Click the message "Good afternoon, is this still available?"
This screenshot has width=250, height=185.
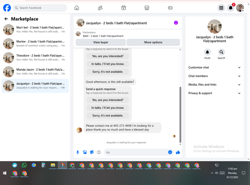pyautogui.click(x=110, y=82)
